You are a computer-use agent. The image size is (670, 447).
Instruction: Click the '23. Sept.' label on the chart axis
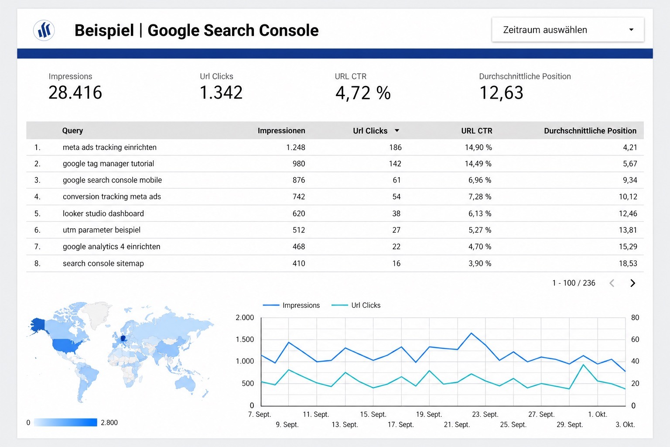tap(485, 414)
